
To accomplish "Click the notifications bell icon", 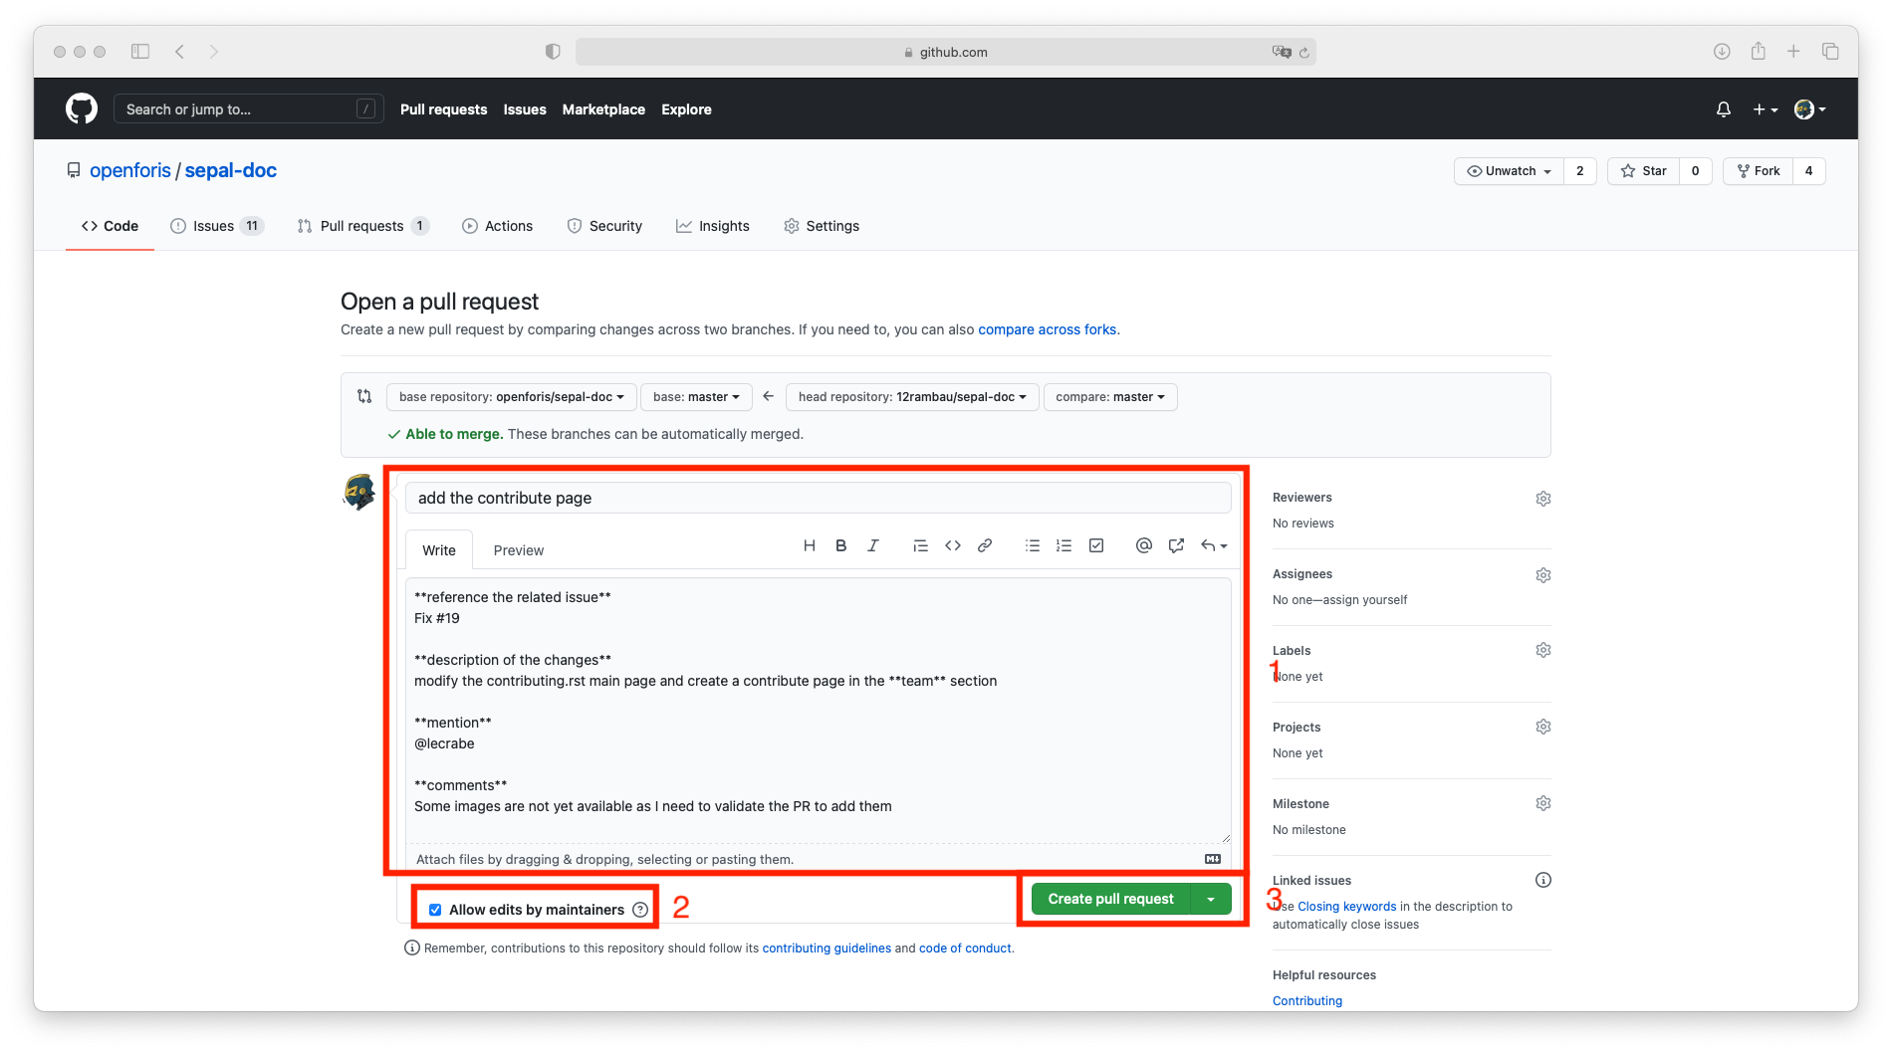I will (1724, 109).
